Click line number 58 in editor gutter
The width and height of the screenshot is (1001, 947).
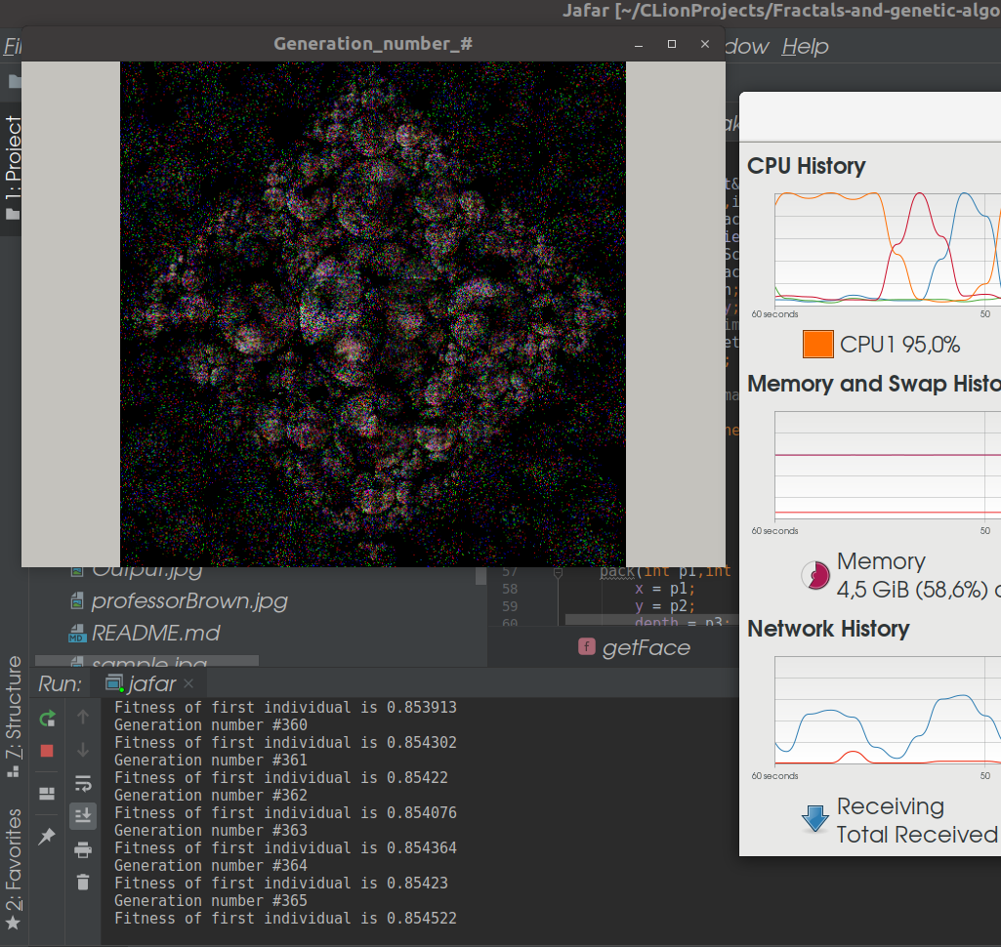(510, 589)
